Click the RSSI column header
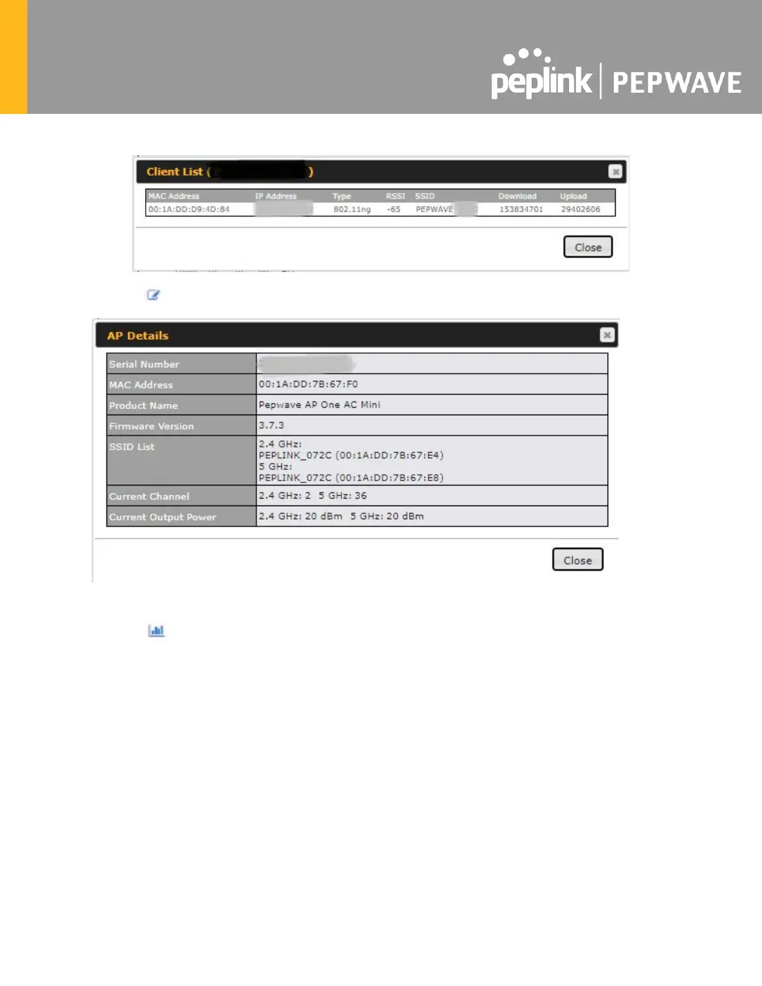Viewport: 762px width, 986px height. click(395, 196)
